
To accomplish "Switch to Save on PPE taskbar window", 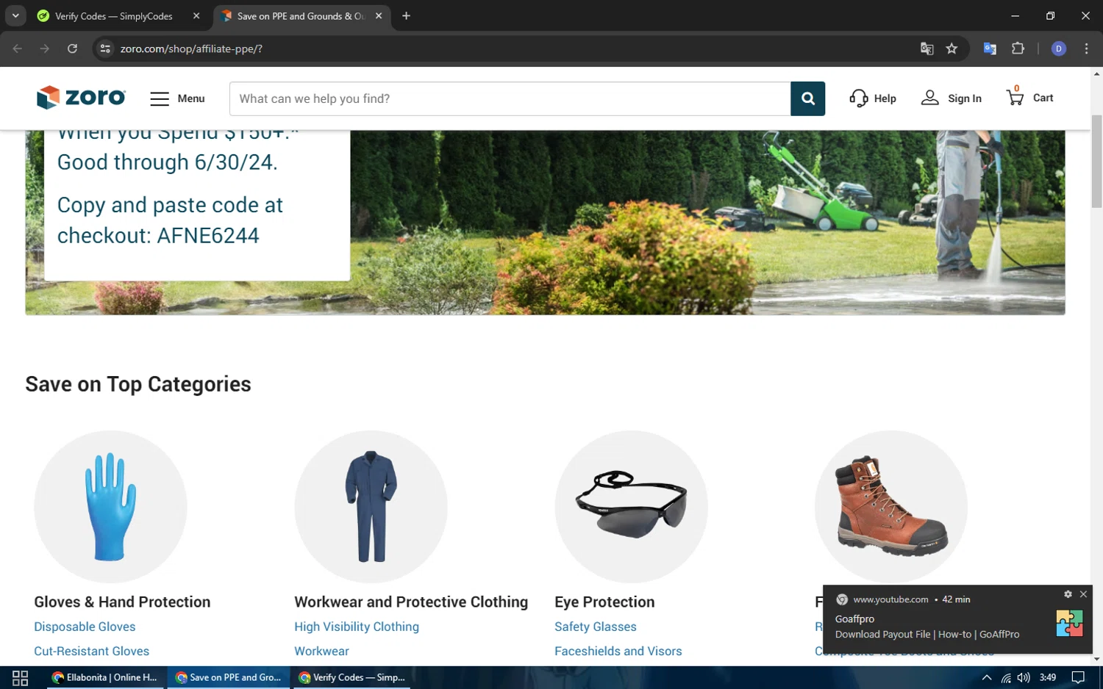I will point(229,677).
